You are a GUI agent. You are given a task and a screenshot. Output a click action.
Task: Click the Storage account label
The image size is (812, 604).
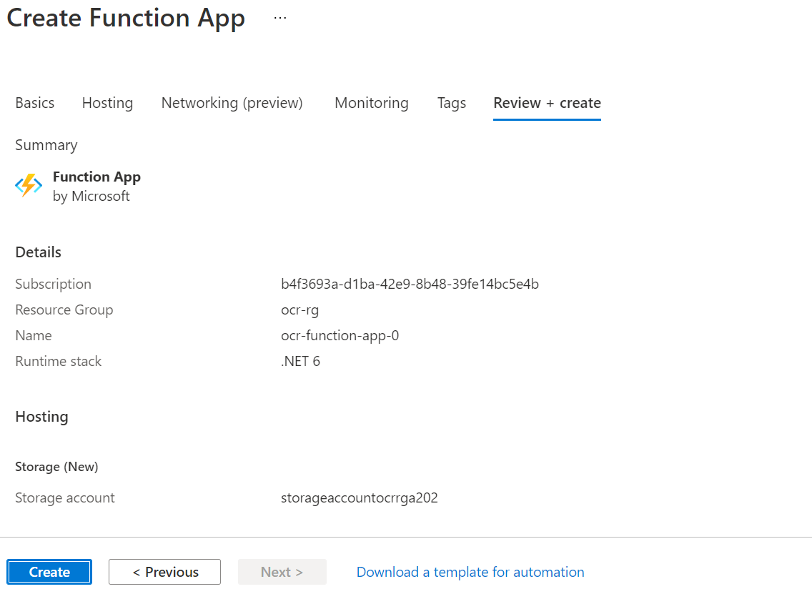coord(65,497)
